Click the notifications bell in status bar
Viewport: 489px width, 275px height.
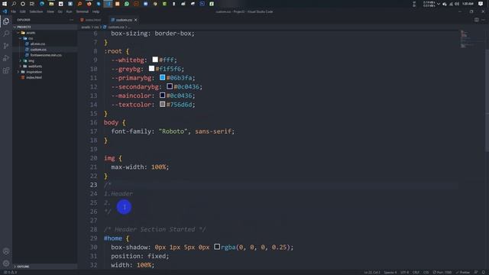point(483,272)
